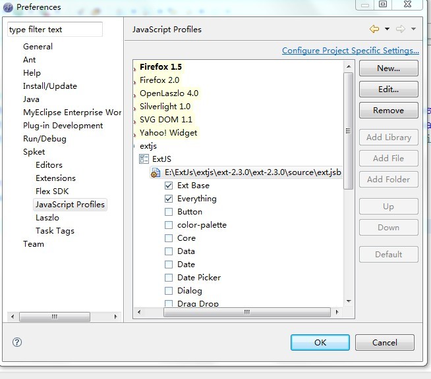Click the forward navigation arrow icon

pos(400,29)
